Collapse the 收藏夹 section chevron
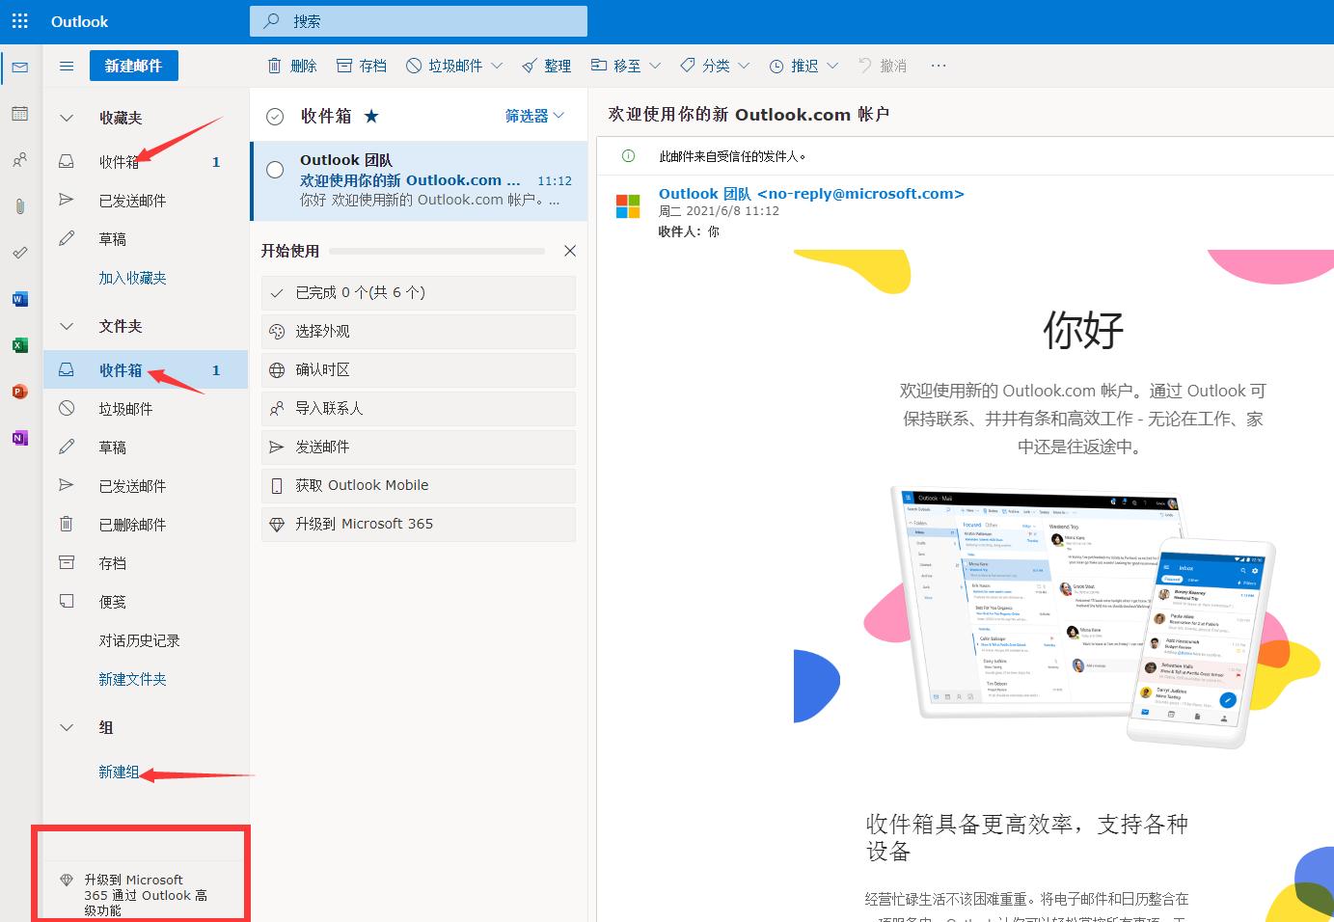This screenshot has width=1334, height=922. tap(66, 118)
